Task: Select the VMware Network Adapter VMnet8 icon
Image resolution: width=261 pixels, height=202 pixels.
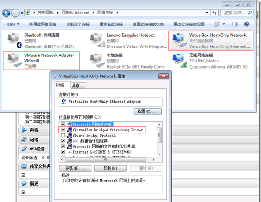Action: [x=14, y=60]
